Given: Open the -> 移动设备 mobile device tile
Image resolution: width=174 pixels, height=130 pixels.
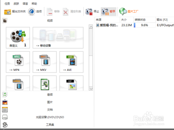Looking at the screenshot, I should tap(58, 38).
